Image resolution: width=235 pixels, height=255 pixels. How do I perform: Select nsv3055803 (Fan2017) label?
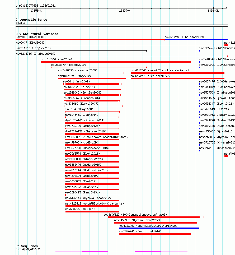pos(81,181)
